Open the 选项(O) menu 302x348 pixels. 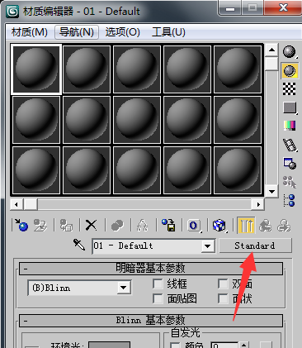coord(123,32)
